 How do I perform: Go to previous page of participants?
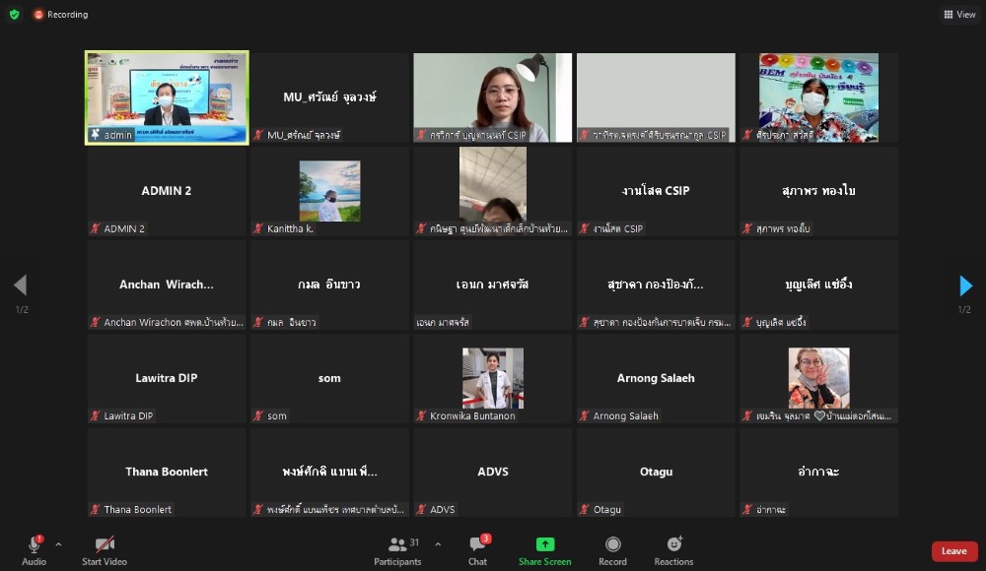pos(20,285)
